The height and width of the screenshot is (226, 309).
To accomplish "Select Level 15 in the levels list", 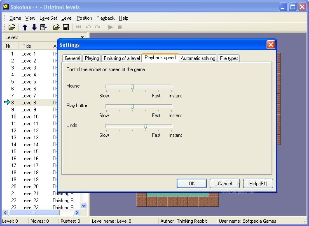I will (30, 152).
